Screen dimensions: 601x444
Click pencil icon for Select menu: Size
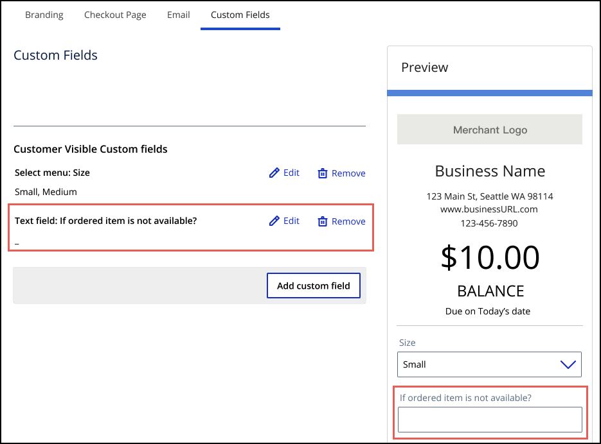pyautogui.click(x=274, y=173)
